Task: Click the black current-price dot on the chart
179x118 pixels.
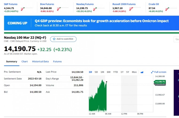Action: click(x=107, y=82)
